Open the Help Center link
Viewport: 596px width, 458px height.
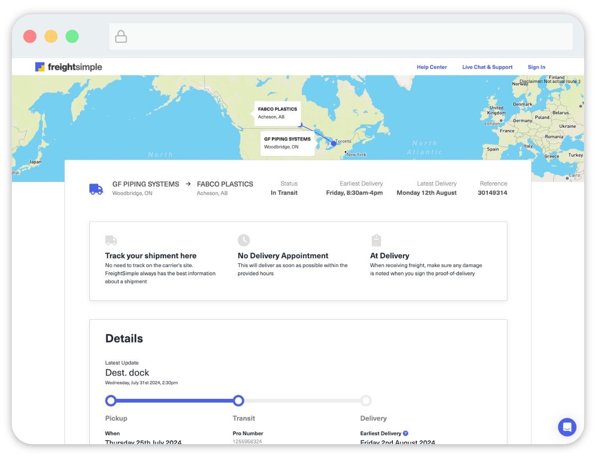431,67
